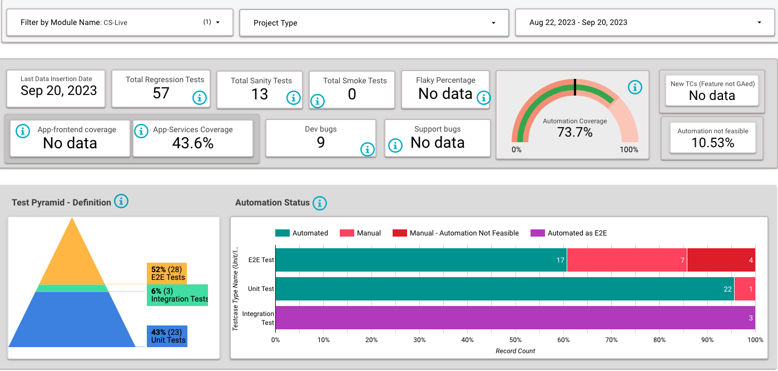778x371 pixels.
Task: Click the Automation Coverage gauge info icon
Action: [635, 87]
